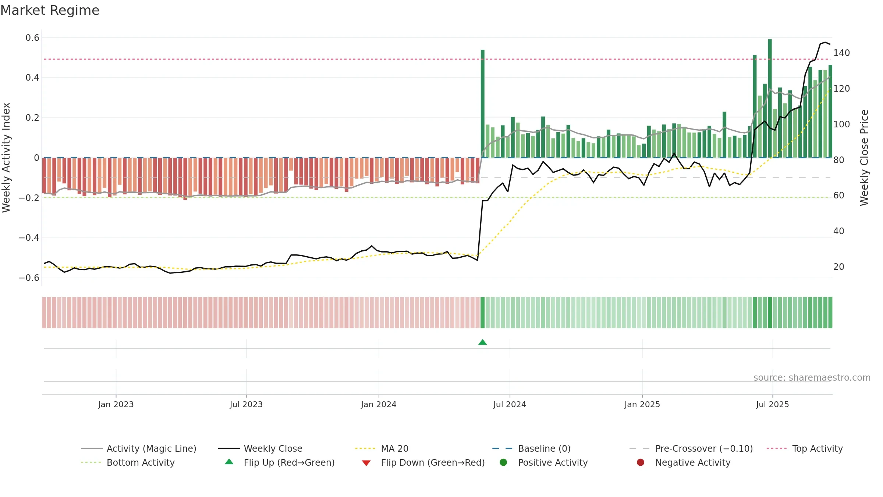Click the Jul 2025 x-axis label
Screen dimensions: 883x497
point(773,405)
